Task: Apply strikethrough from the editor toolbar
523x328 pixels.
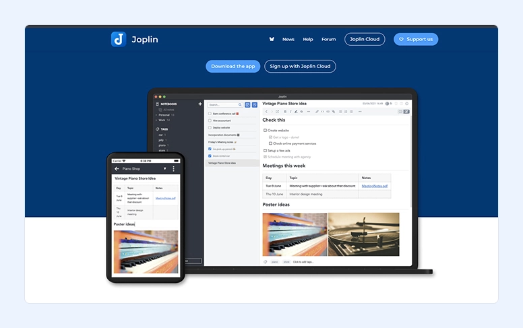Action: [301, 112]
